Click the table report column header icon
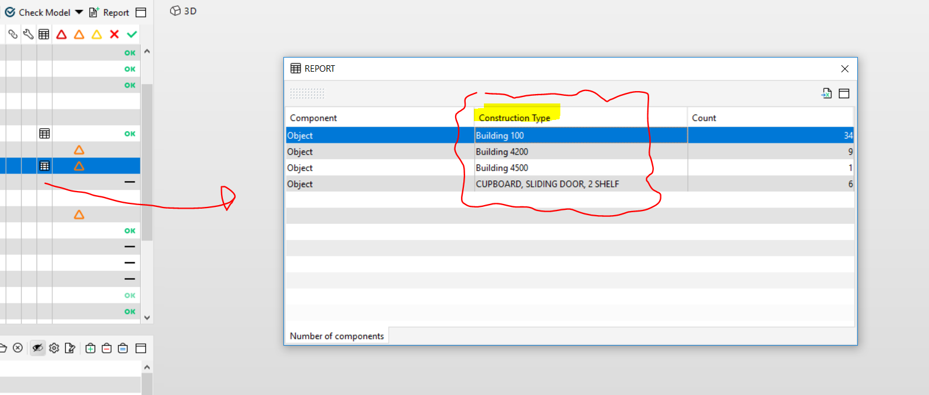Screen dimensions: 929x395 44,34
